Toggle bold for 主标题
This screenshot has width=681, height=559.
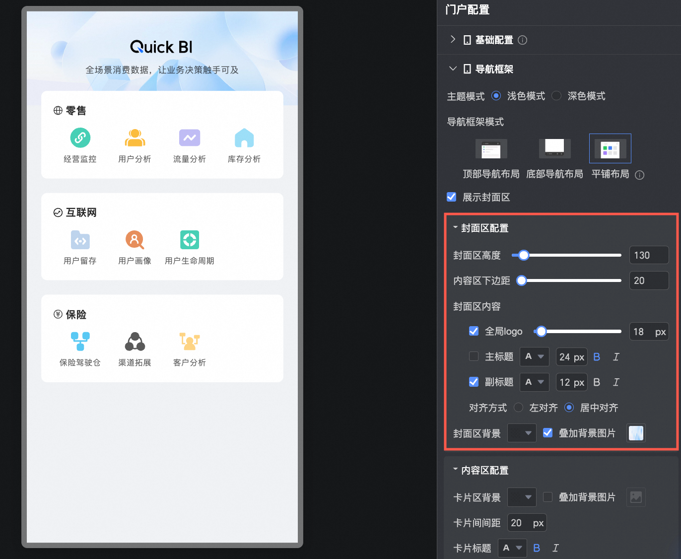tap(597, 357)
